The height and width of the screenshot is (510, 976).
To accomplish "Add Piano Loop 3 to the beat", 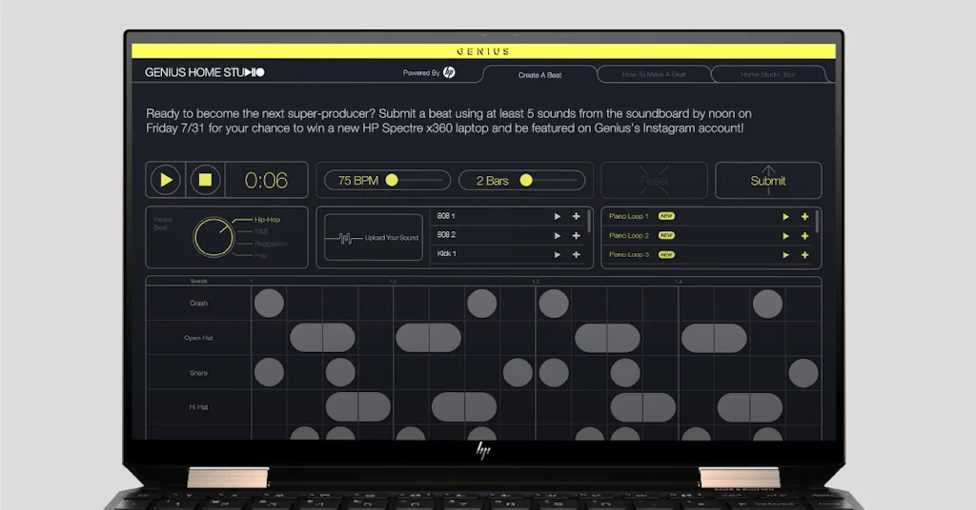I will pyautogui.click(x=804, y=254).
